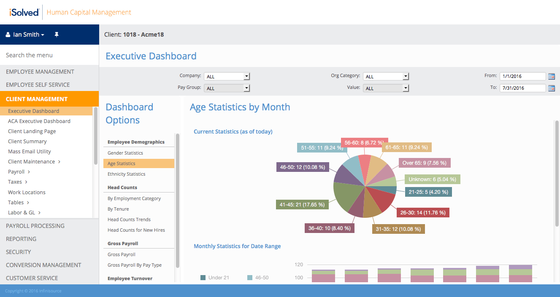Open the Org Category dropdown

pyautogui.click(x=386, y=76)
